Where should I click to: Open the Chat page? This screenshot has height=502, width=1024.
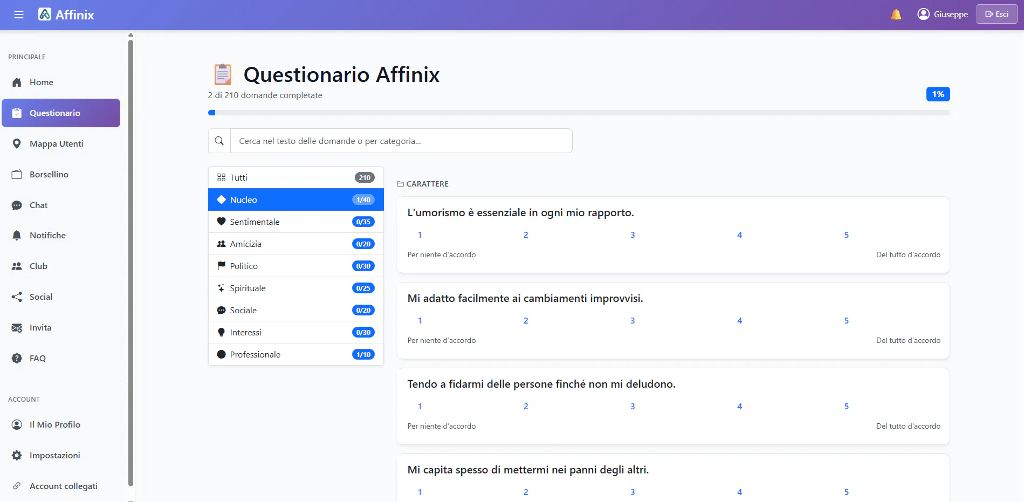click(61, 205)
